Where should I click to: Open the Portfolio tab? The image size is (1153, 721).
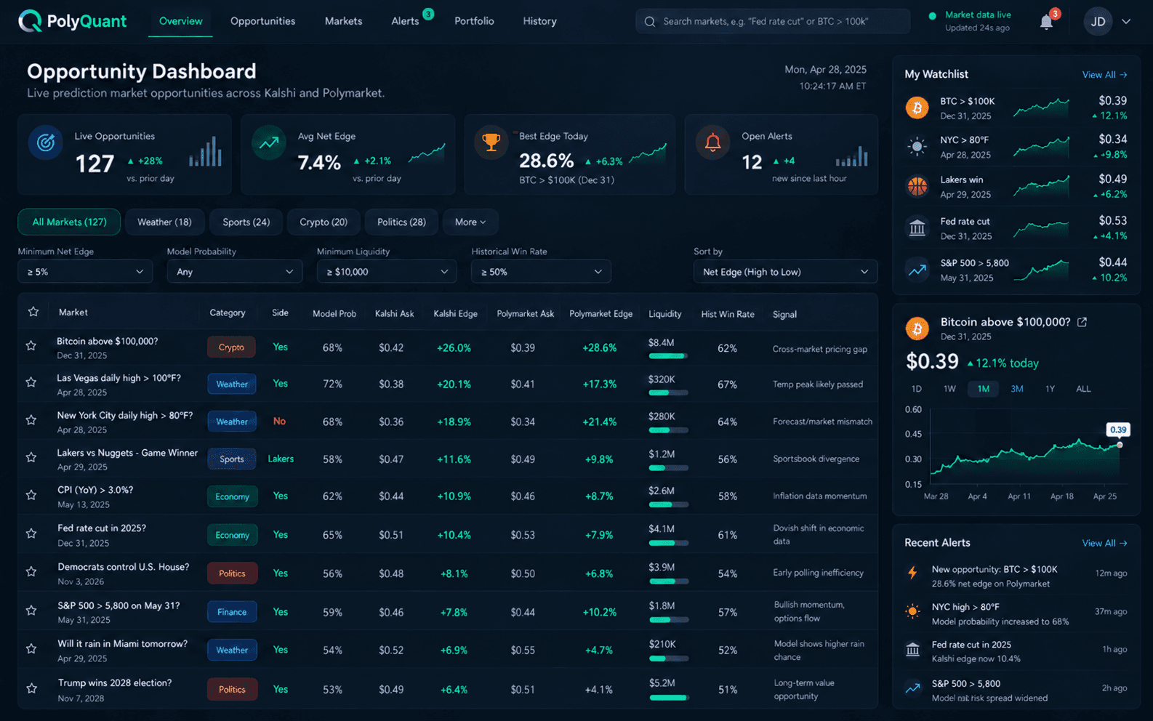coord(474,21)
